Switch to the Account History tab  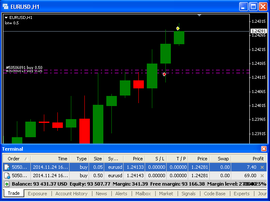click(71, 194)
